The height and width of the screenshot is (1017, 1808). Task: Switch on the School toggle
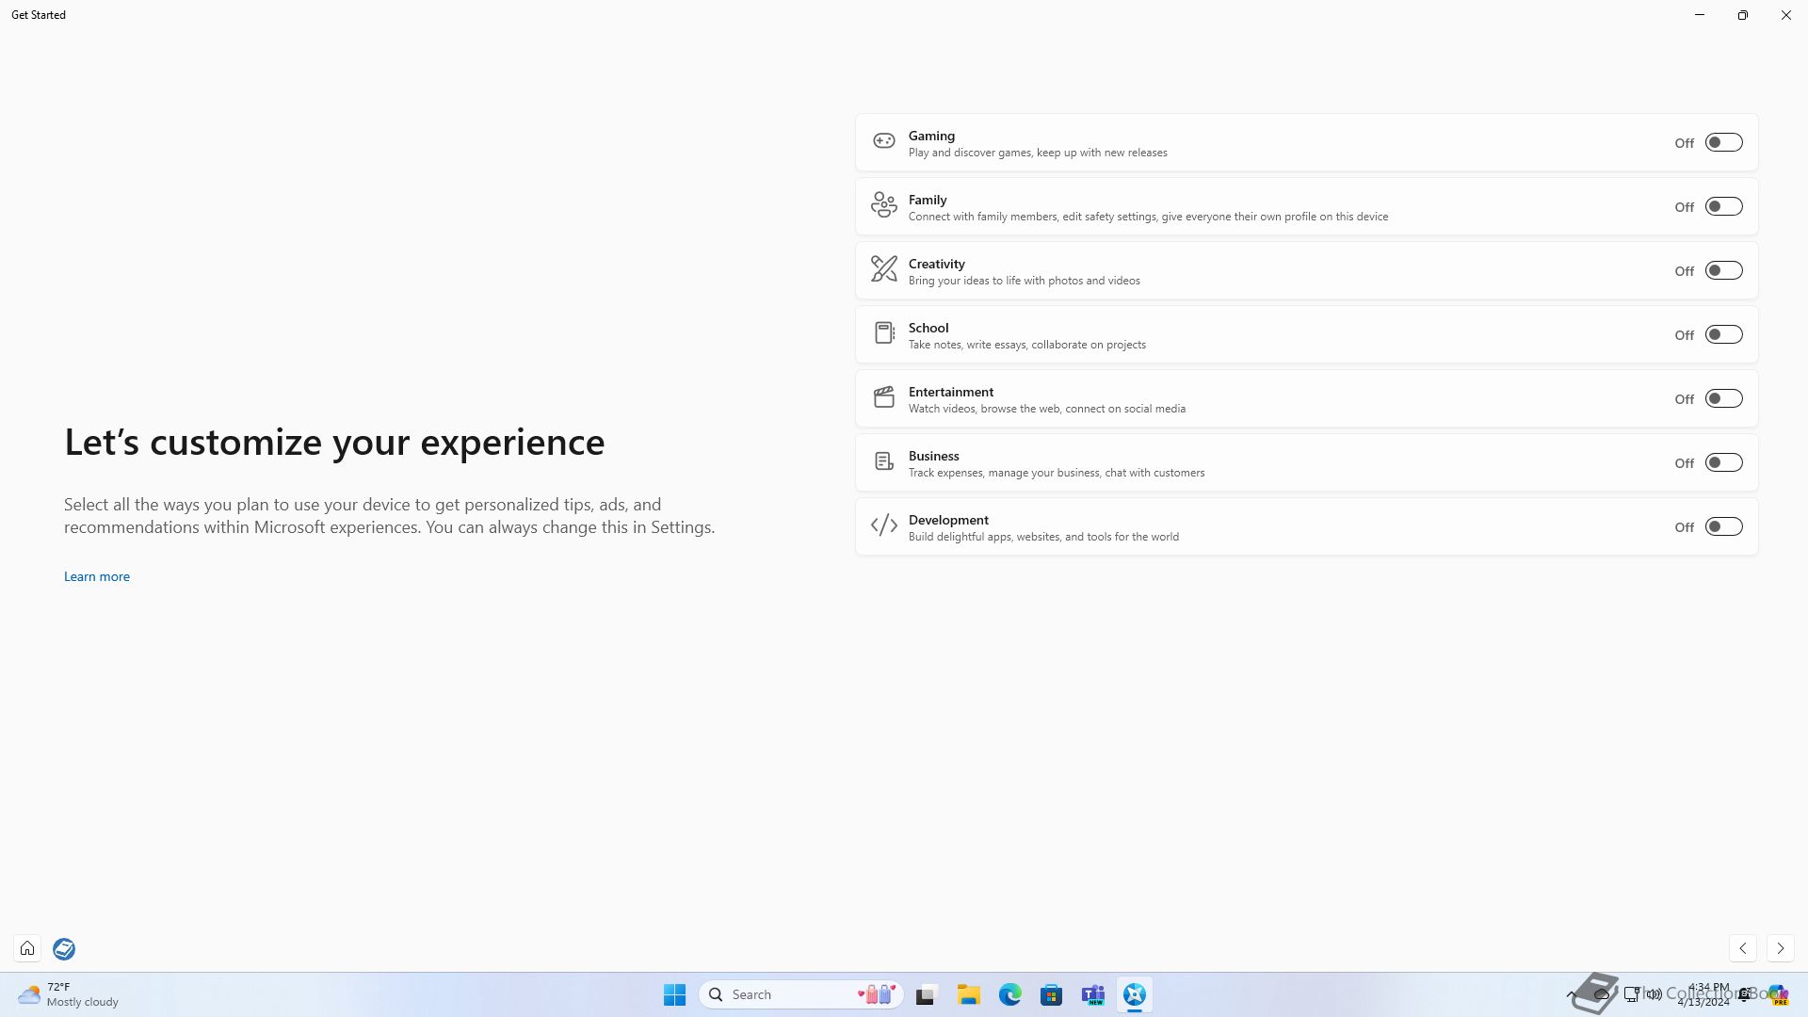coord(1723,334)
